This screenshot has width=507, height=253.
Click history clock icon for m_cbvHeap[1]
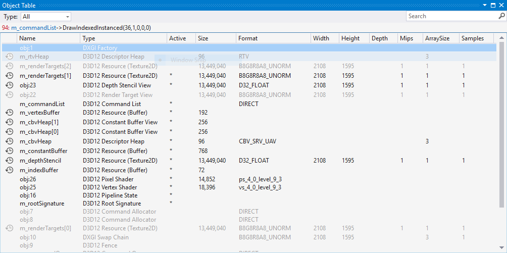pos(10,122)
